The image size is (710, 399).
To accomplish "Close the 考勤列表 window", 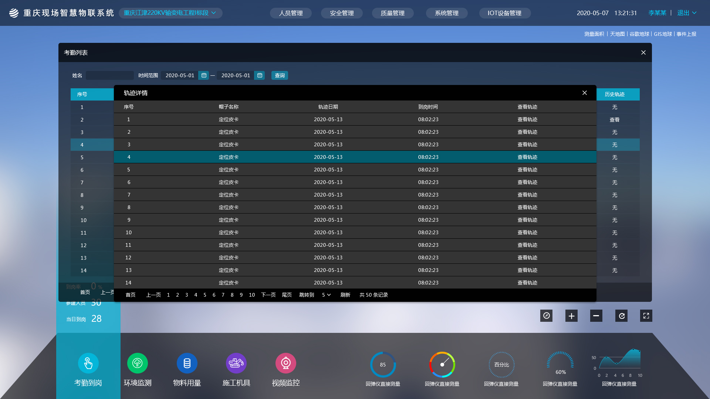I will coord(643,52).
